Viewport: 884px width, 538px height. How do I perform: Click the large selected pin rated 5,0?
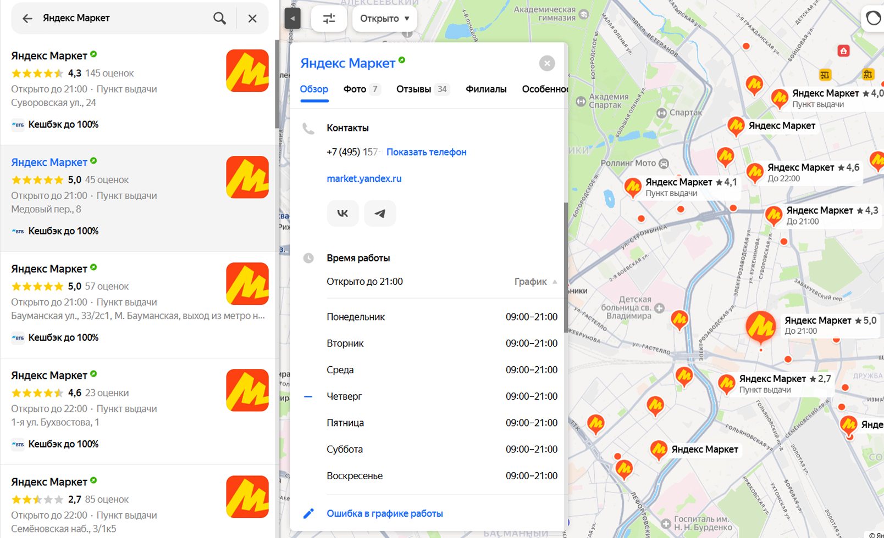pyautogui.click(x=761, y=327)
